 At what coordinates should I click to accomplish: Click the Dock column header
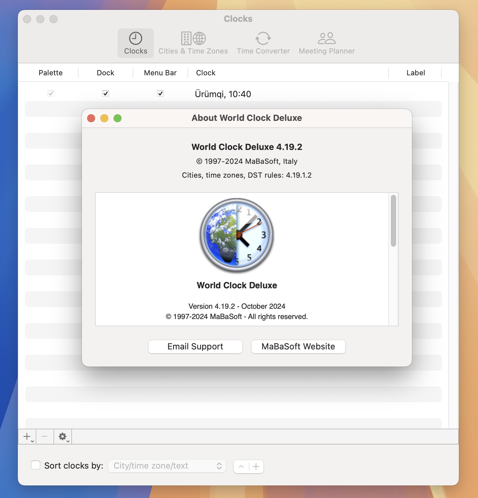click(106, 73)
